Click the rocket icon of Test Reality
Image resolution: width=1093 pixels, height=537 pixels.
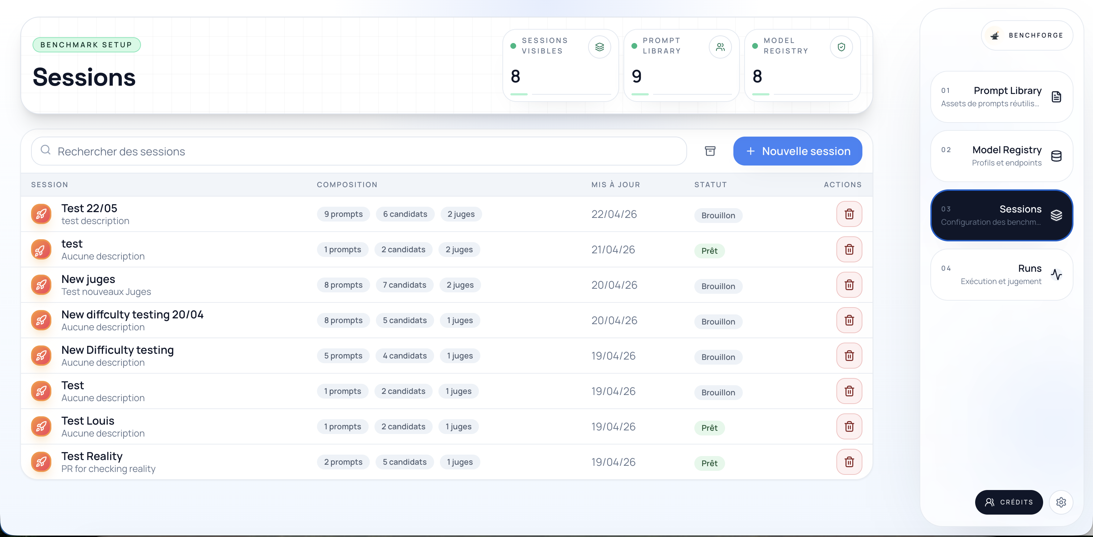[41, 462]
